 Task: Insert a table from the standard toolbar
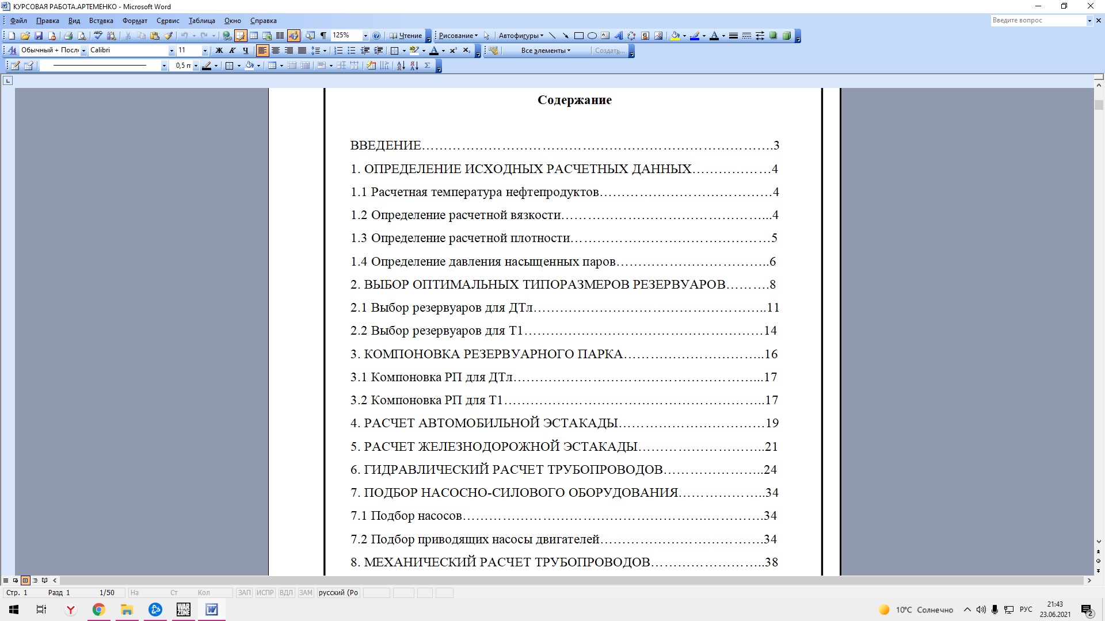(253, 36)
